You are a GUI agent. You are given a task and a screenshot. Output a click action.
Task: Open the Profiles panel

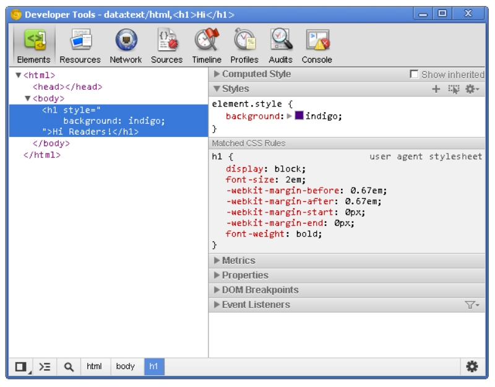(x=244, y=46)
